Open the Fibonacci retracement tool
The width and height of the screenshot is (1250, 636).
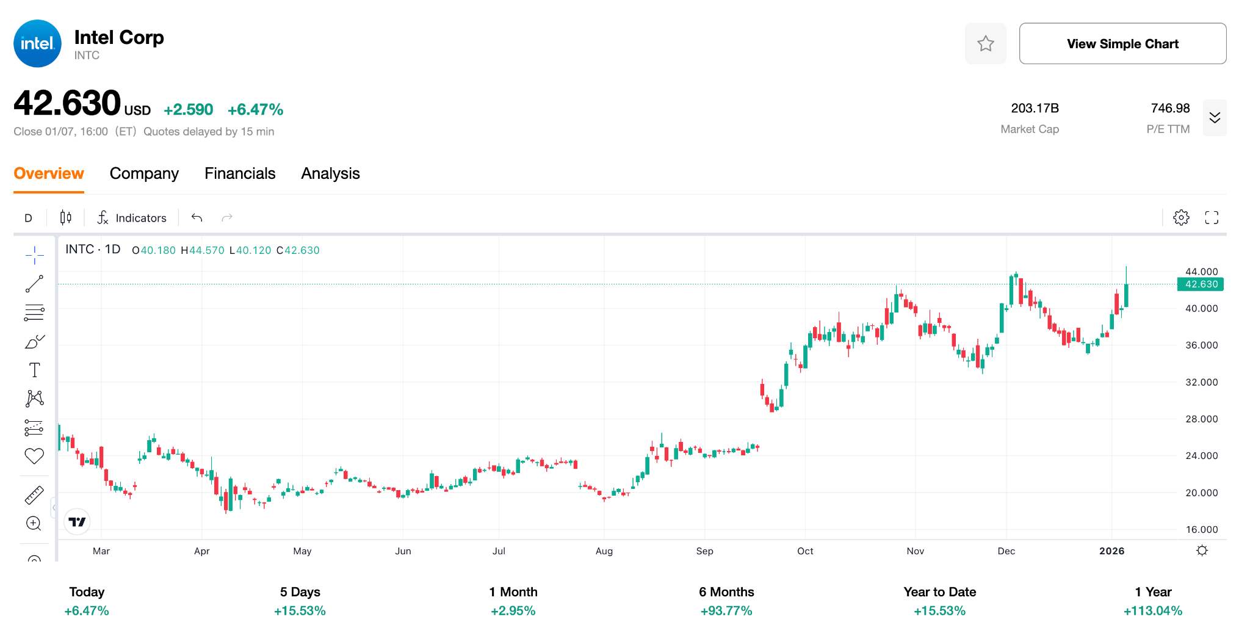coord(34,313)
